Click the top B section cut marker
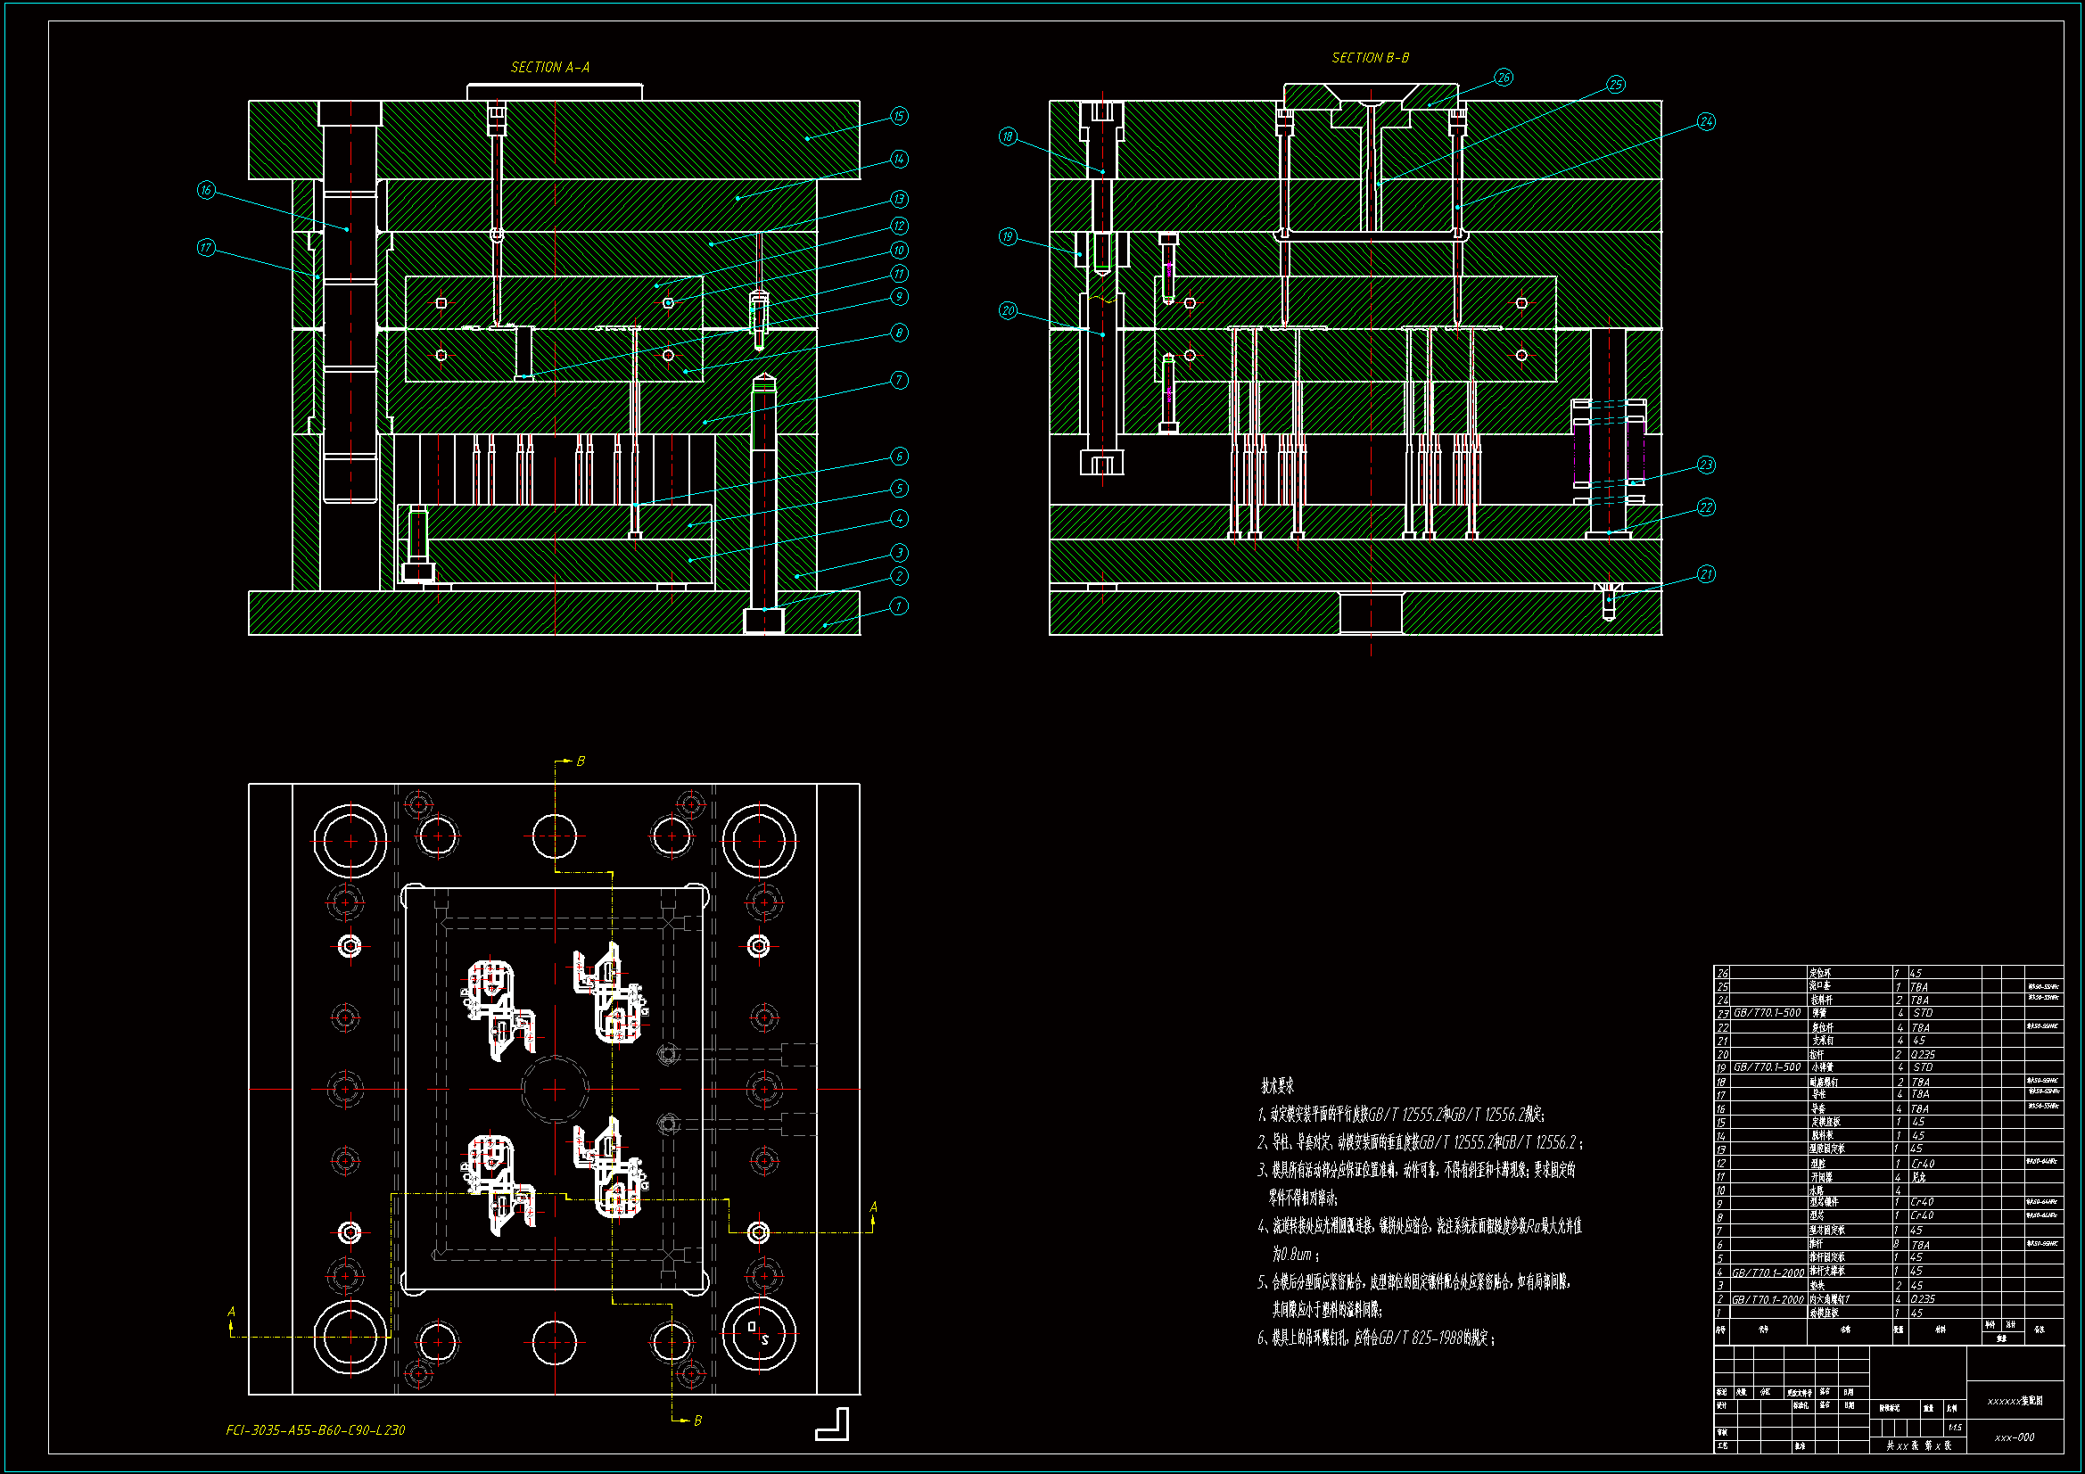This screenshot has height=1474, width=2085. click(580, 761)
